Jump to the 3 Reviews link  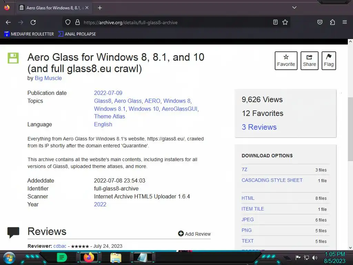(259, 127)
